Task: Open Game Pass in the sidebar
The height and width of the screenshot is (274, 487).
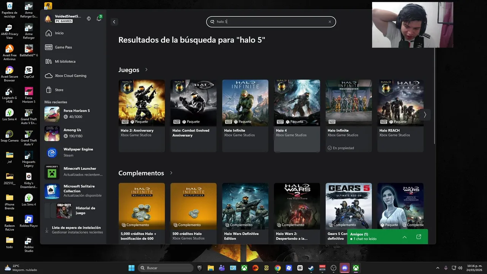Action: [x=73, y=47]
